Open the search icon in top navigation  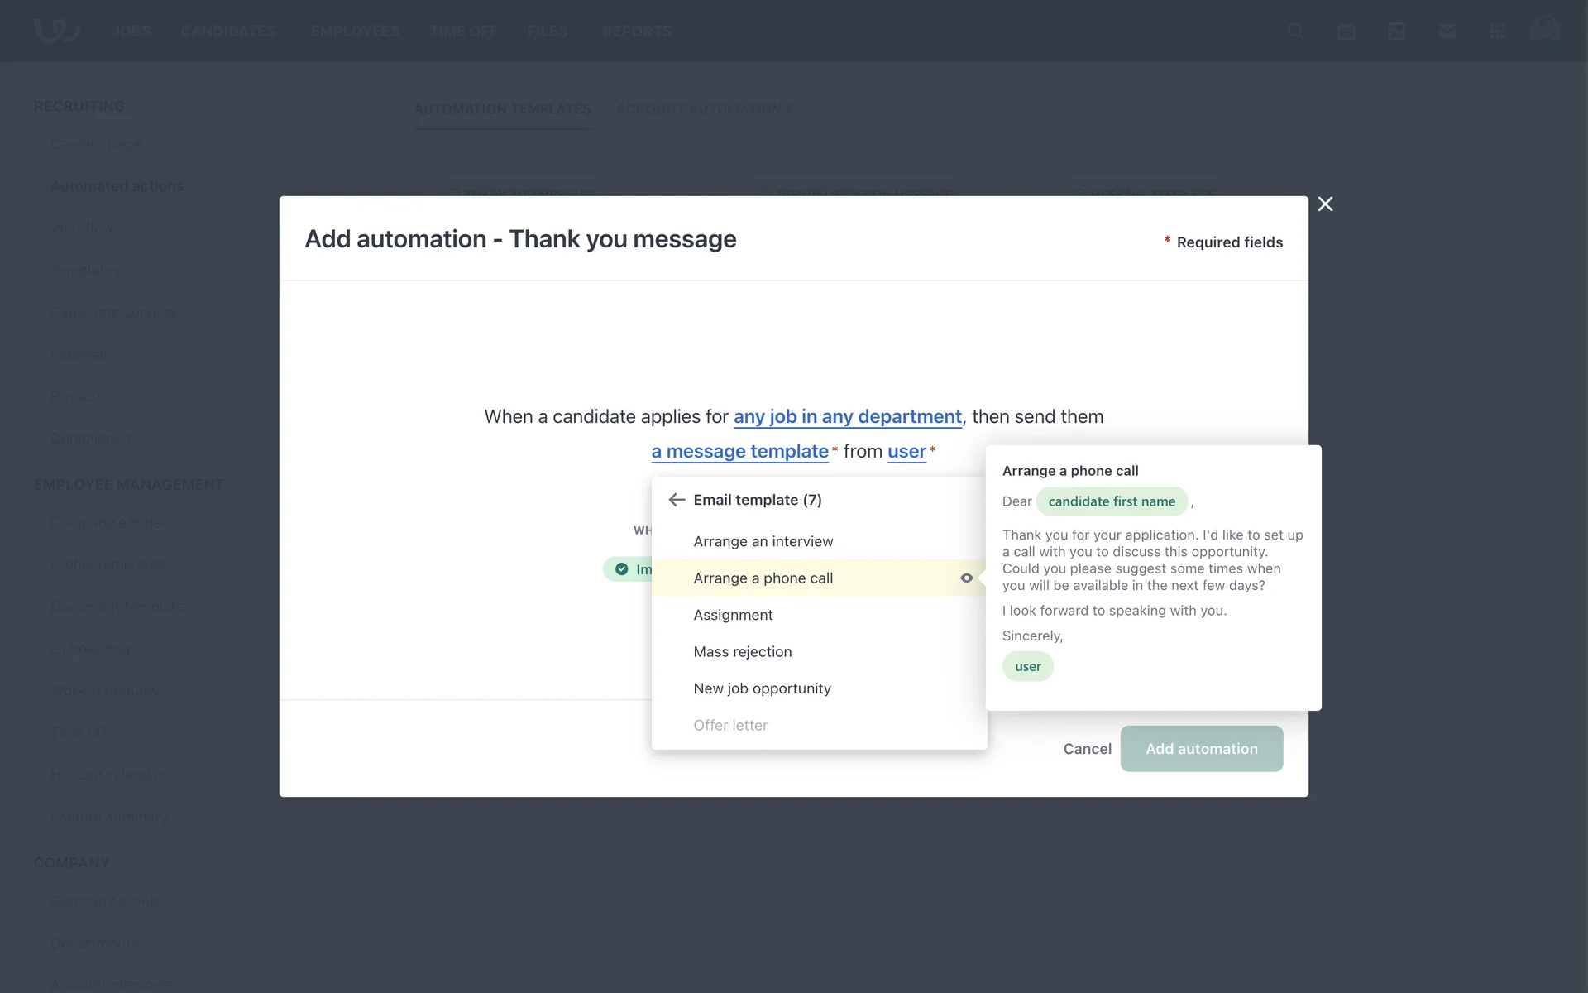point(1295,31)
